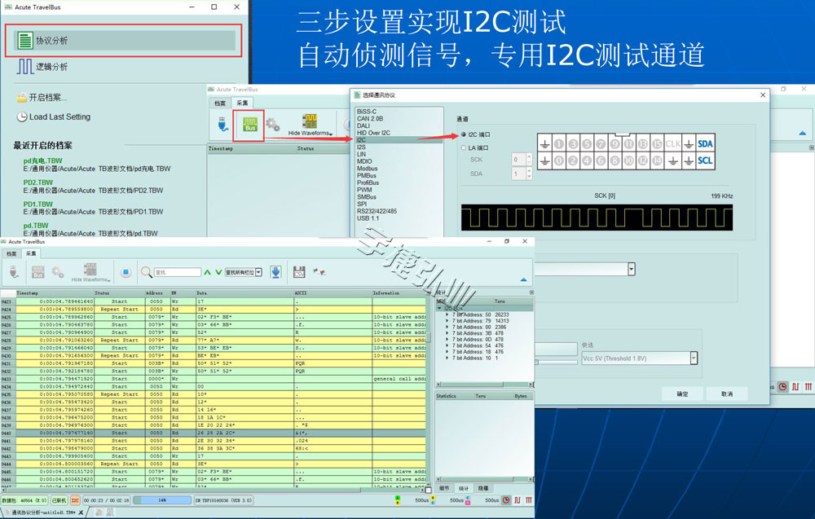Select USB 1.1 in protocol list
This screenshot has width=815, height=519.
pyautogui.click(x=368, y=218)
